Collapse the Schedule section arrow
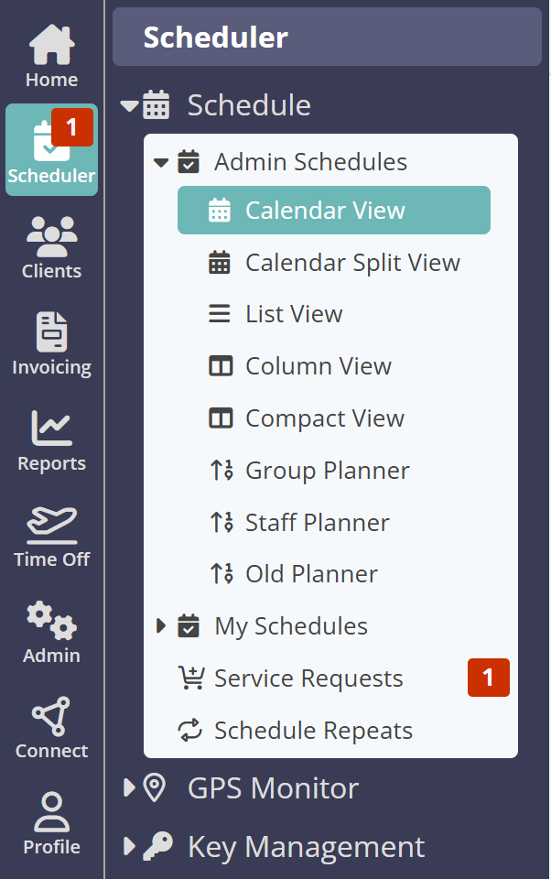551x879 pixels. 129,106
